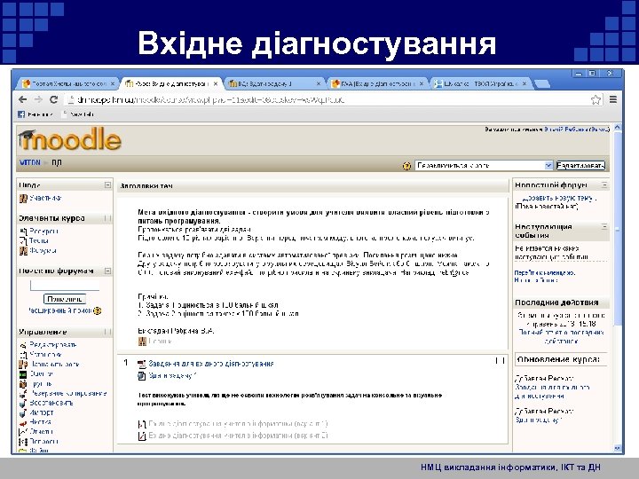639x479 pixels.
Task: Open the switch role dropdown
Action: 484,165
